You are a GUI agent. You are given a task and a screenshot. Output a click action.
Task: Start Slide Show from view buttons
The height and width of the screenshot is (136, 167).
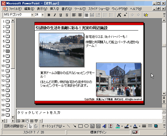[x=36, y=121]
